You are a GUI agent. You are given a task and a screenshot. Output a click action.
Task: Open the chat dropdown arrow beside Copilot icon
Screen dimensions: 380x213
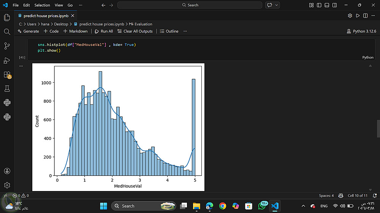click(x=277, y=5)
